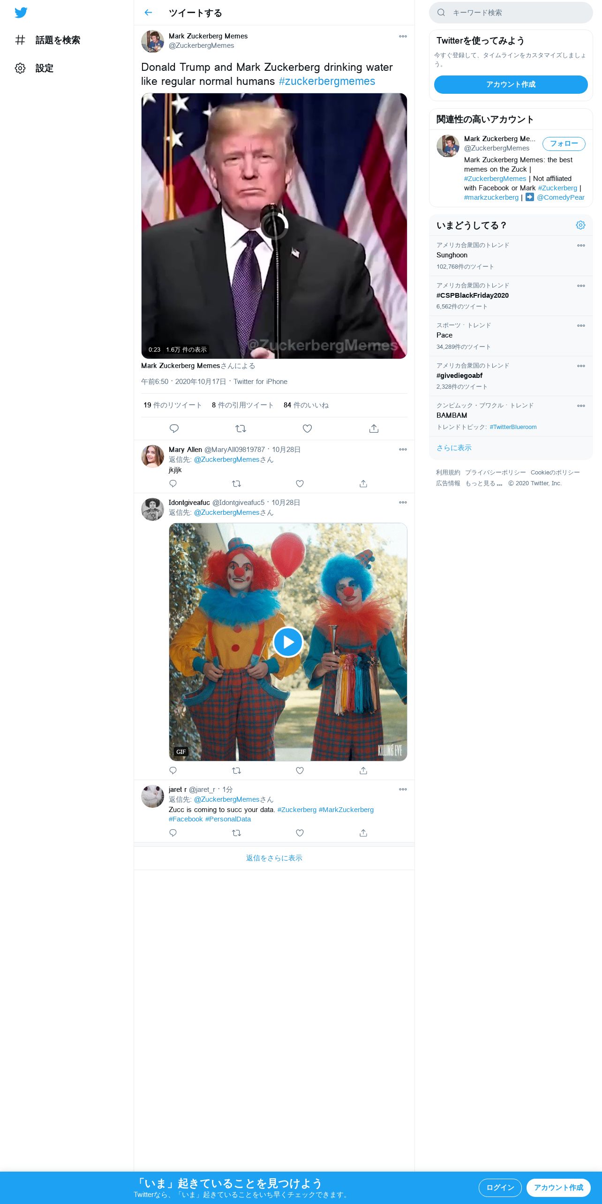
Task: Like Mary Allen's reply
Action: [x=300, y=483]
